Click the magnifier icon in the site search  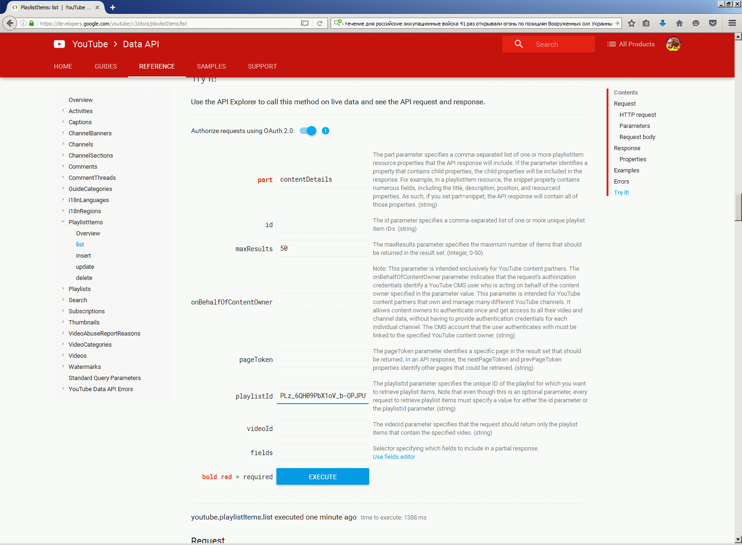coord(518,44)
